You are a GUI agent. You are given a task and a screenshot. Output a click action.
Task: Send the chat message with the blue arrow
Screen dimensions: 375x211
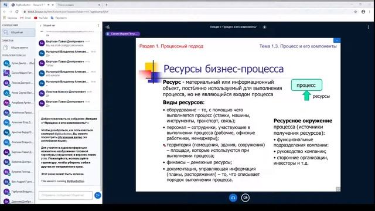pyautogui.click(x=98, y=195)
